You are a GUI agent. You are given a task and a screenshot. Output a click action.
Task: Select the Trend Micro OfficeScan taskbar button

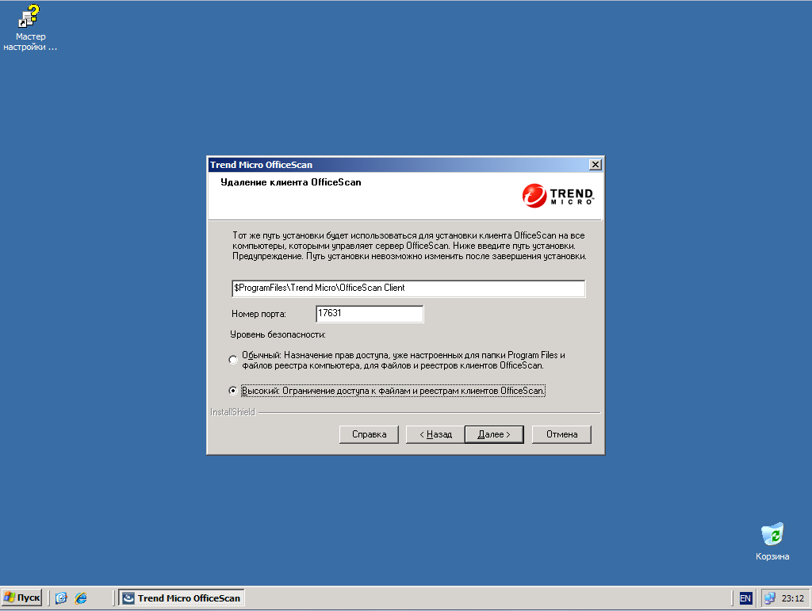pyautogui.click(x=182, y=598)
